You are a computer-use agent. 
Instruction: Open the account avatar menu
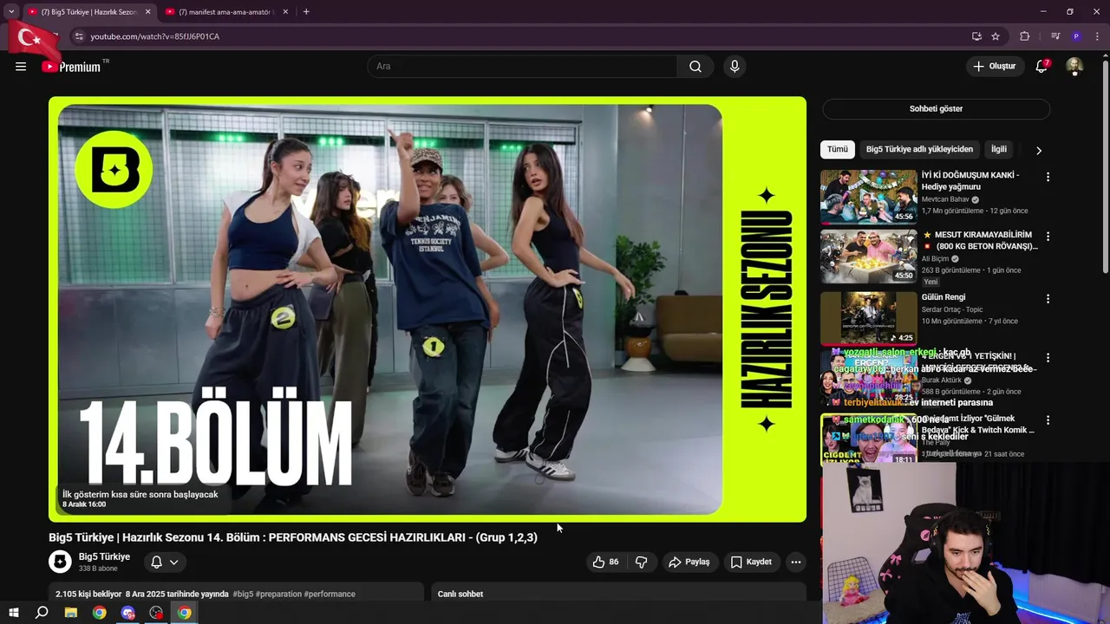(1074, 67)
